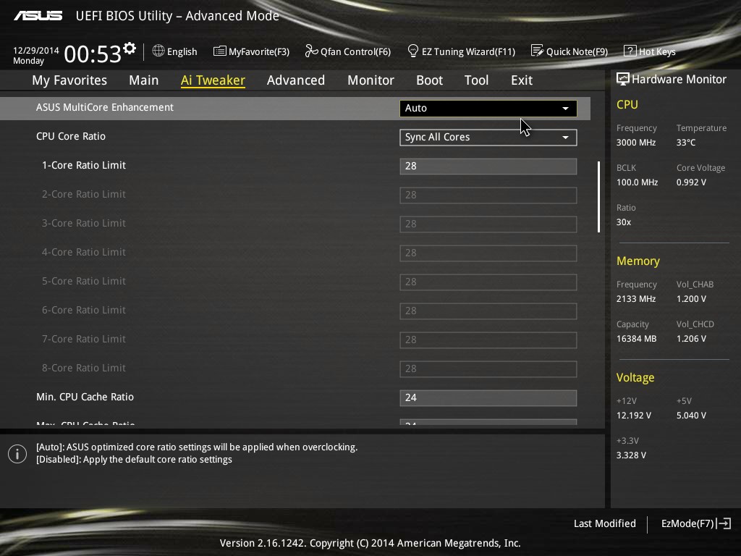Click the Min. CPU Cache Ratio field
Viewport: 741px width, 556px height.
pyautogui.click(x=488, y=398)
